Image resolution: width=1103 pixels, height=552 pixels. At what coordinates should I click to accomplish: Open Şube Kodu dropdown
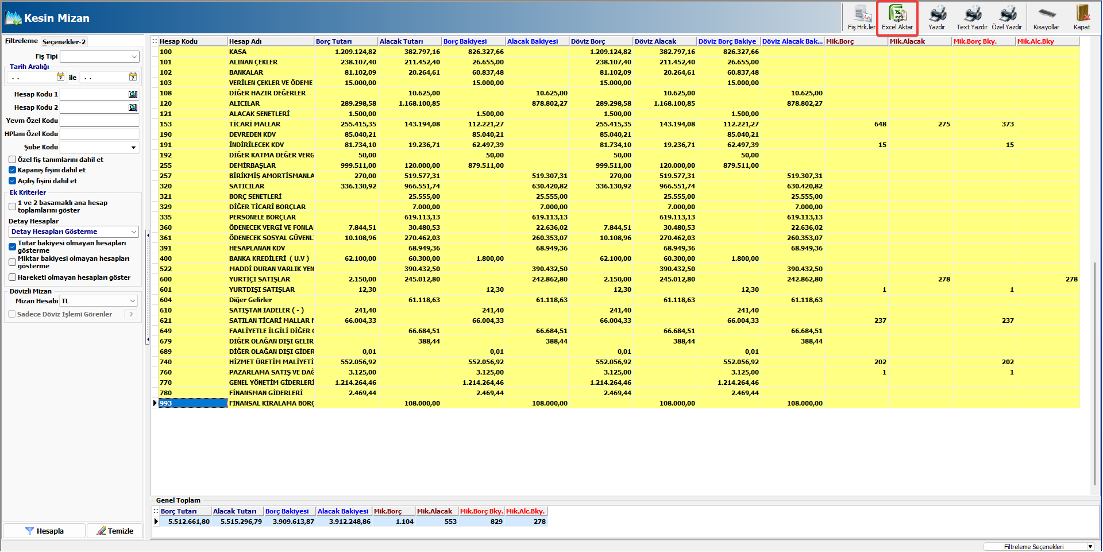pyautogui.click(x=99, y=147)
